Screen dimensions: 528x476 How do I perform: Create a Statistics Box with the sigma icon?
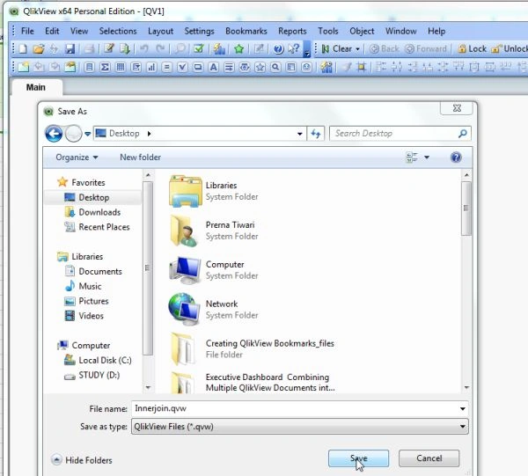[x=105, y=67]
